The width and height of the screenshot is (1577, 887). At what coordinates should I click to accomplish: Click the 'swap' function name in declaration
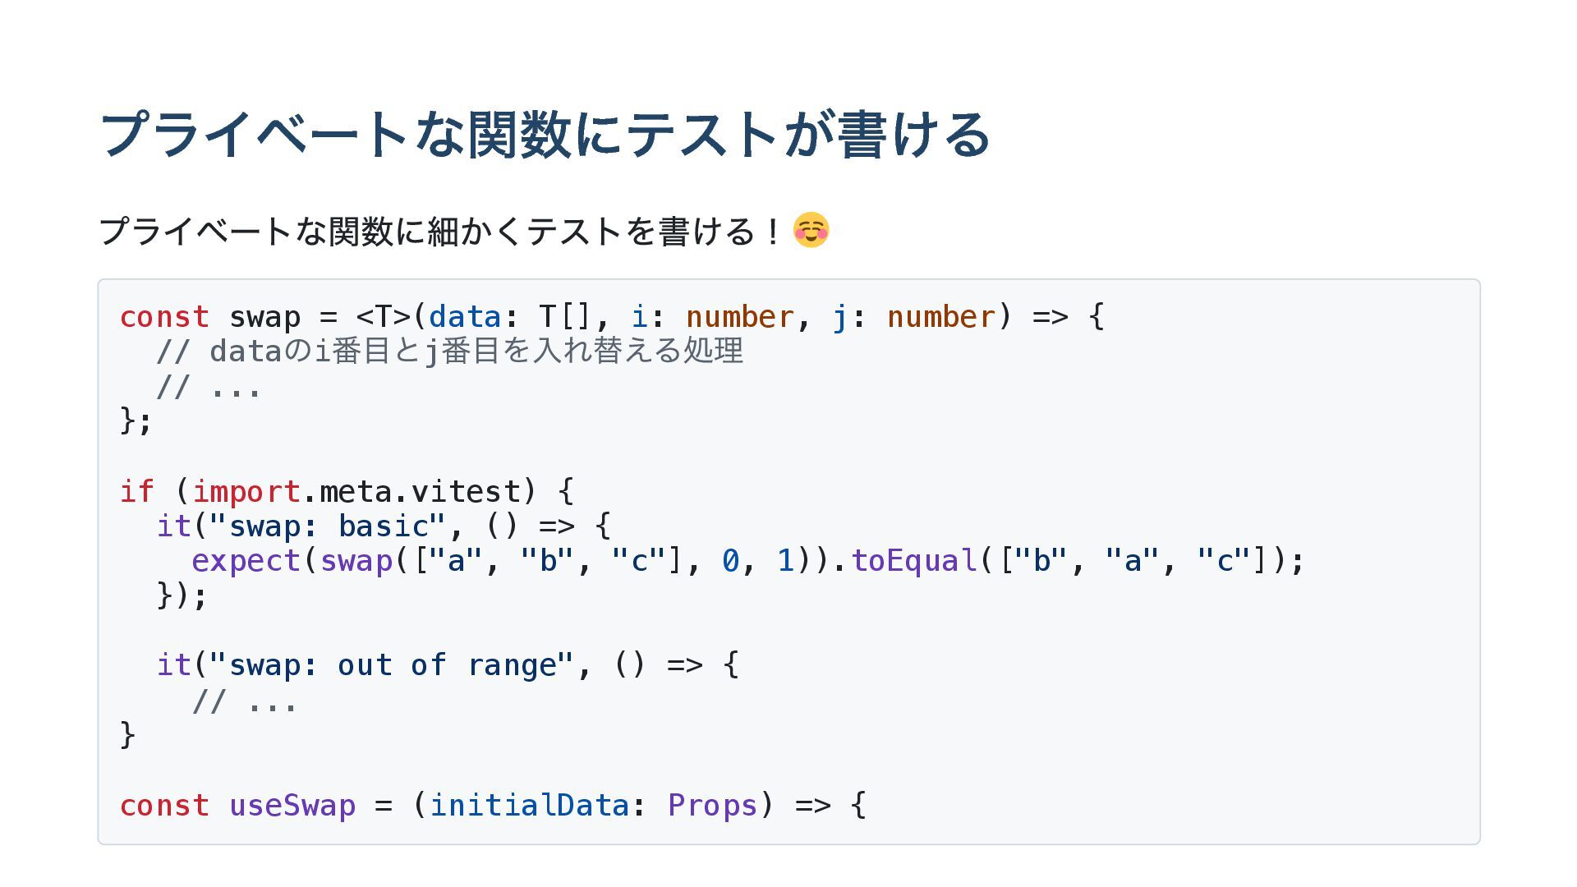(x=264, y=317)
